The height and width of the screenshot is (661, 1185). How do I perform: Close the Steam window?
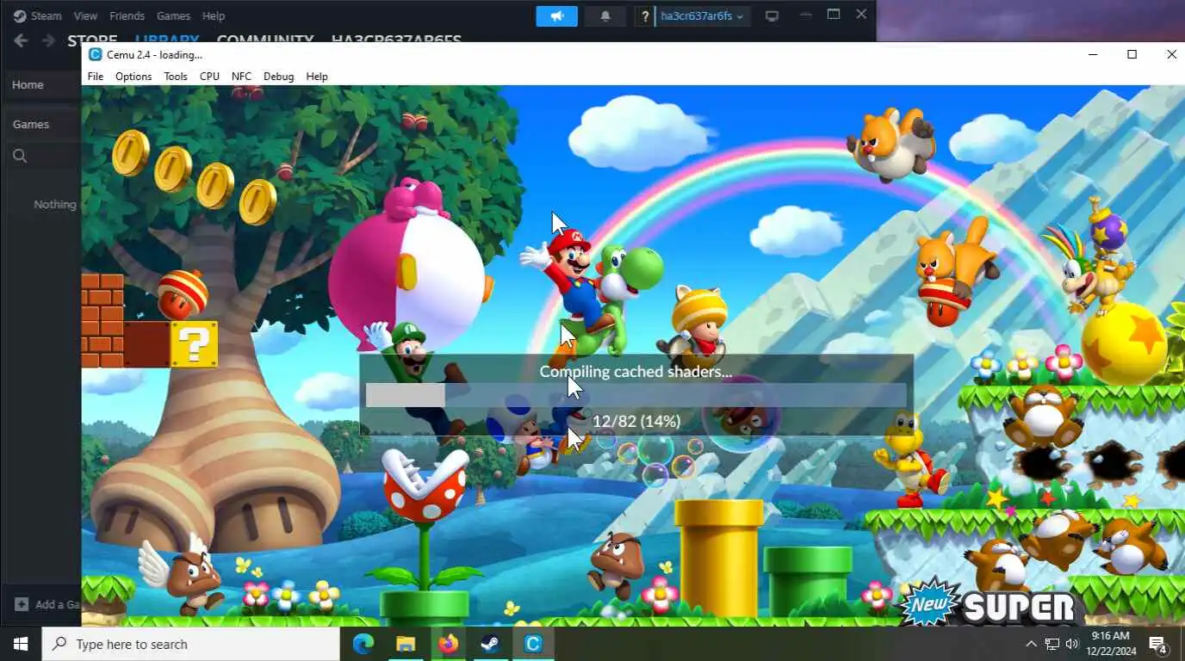861,15
